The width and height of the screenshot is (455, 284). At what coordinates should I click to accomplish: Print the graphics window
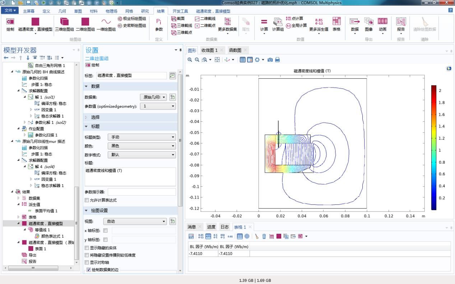(x=278, y=60)
